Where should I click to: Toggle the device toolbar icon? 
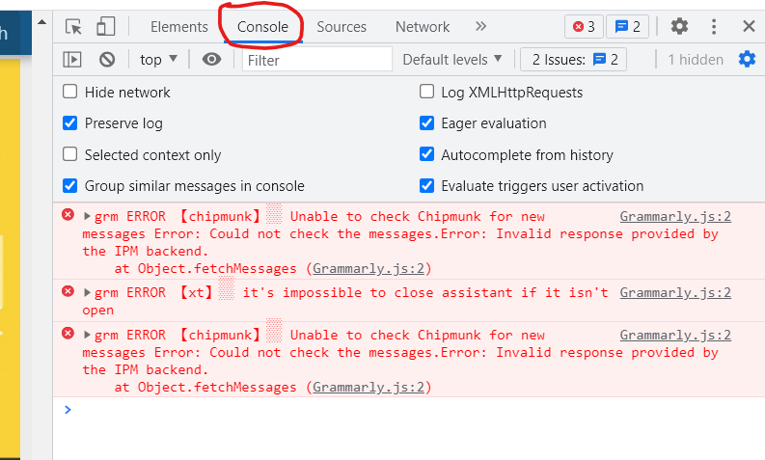coord(105,26)
